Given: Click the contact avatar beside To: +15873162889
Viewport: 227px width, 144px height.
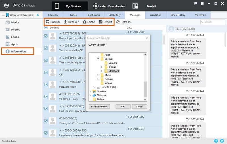Looking at the screenshot, I should [x=171, y=29].
